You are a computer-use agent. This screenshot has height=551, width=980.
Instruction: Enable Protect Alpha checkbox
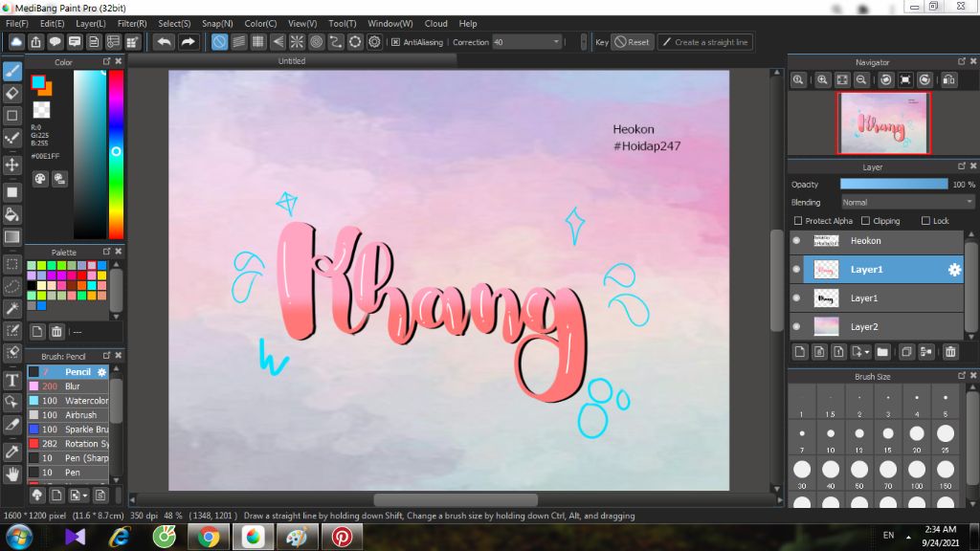pos(798,221)
